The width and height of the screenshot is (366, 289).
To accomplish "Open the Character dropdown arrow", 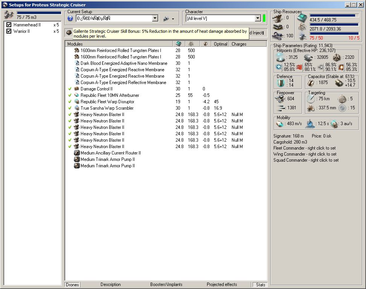I will click(x=258, y=18).
